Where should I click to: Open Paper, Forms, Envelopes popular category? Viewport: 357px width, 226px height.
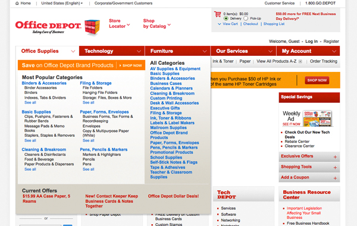(x=104, y=112)
